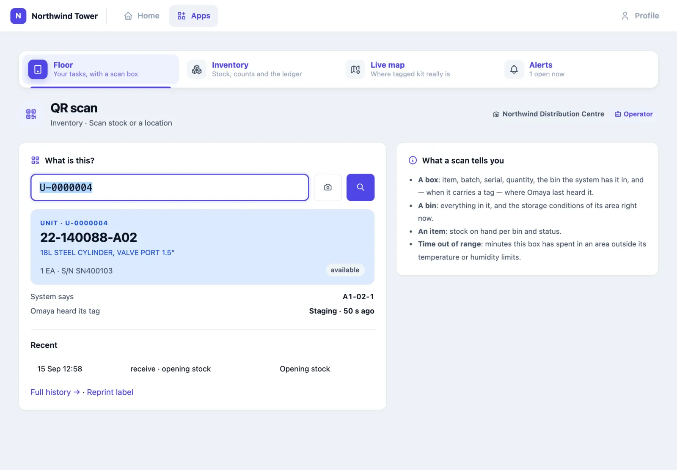Viewport: 677px width, 470px height.
Task: Click the Inventory boxes icon
Action: pos(197,69)
